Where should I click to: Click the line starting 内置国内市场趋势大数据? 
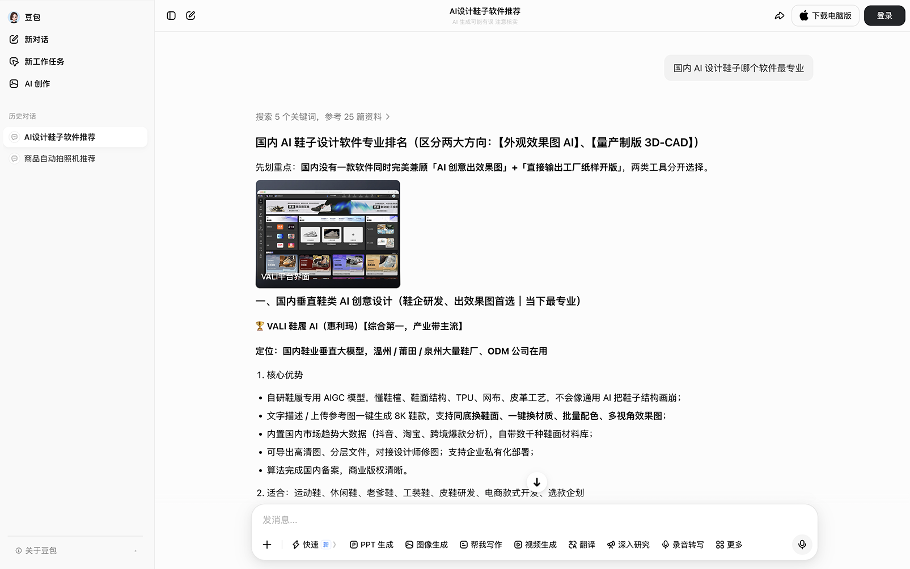point(430,434)
